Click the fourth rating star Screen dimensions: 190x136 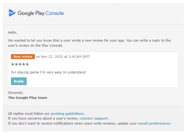[x=23, y=64]
